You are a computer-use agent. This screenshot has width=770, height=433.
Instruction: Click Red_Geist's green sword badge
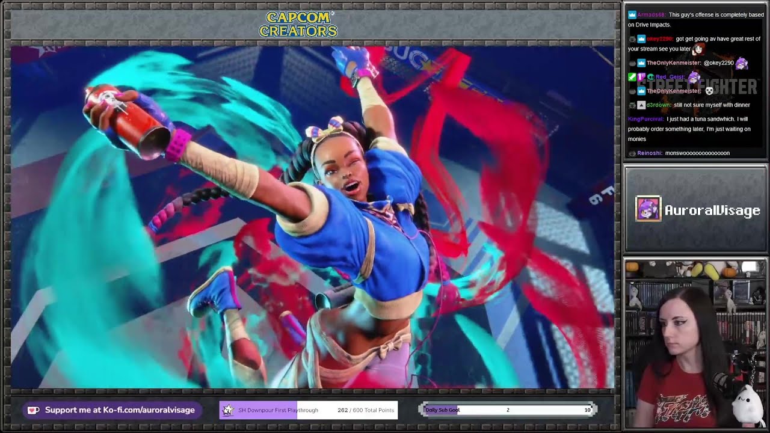click(632, 77)
